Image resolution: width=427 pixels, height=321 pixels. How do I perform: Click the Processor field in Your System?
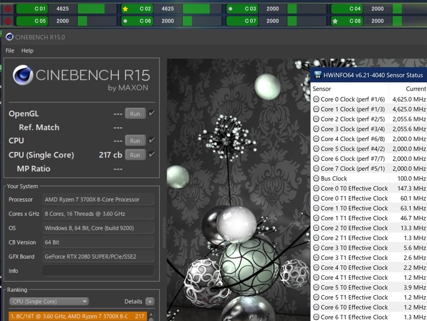(x=98, y=199)
